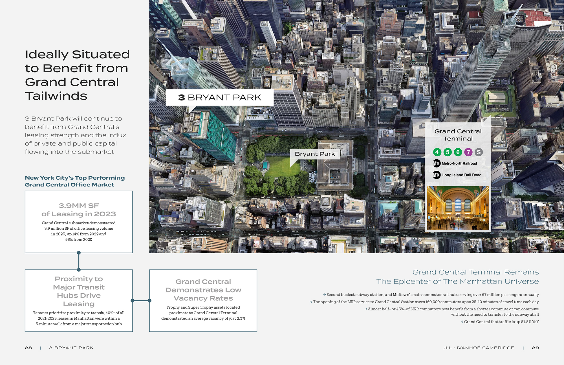564x365 pixels.
Task: Select the gray S shuttle icon
Action: pyautogui.click(x=479, y=152)
